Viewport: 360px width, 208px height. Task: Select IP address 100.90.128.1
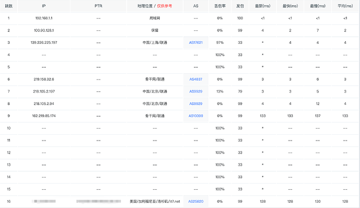coord(44,30)
